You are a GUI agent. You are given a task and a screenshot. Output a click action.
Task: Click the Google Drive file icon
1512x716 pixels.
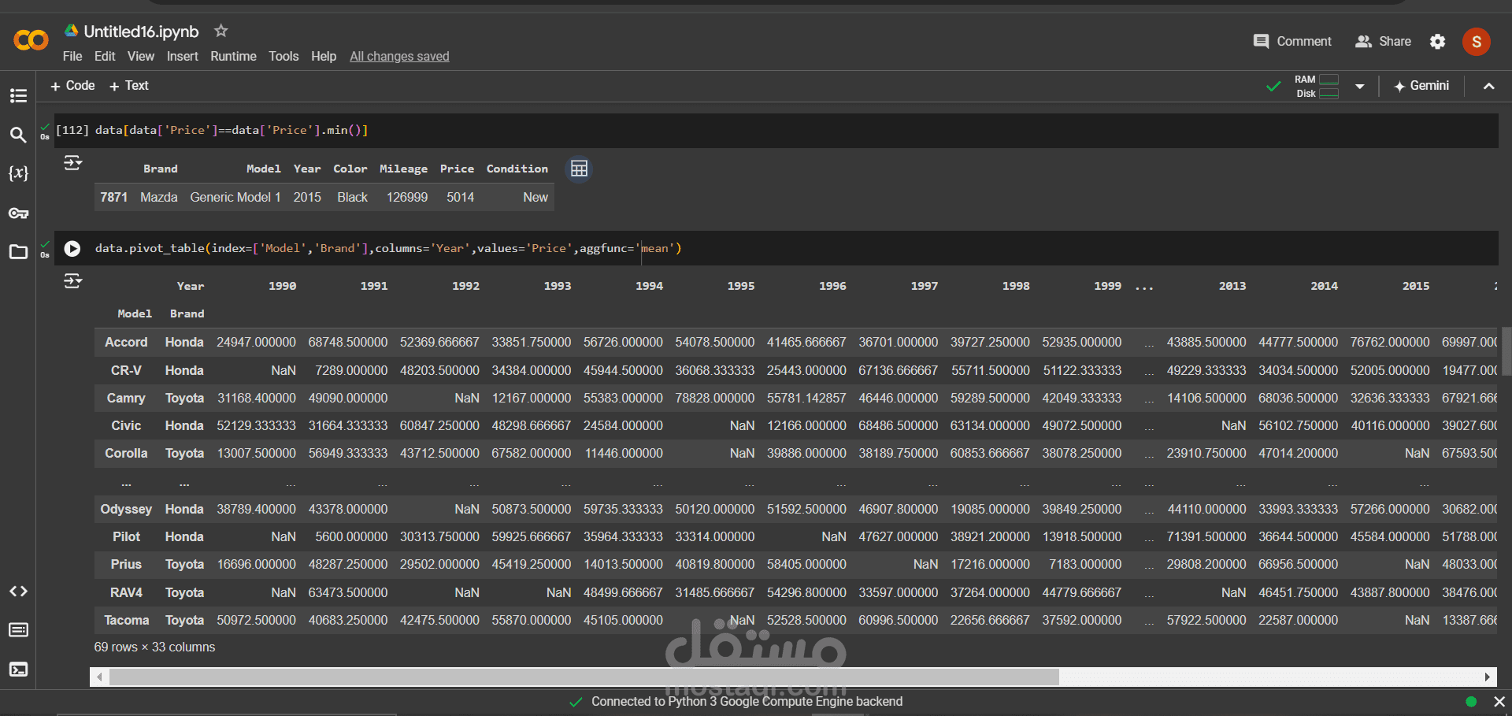[72, 31]
